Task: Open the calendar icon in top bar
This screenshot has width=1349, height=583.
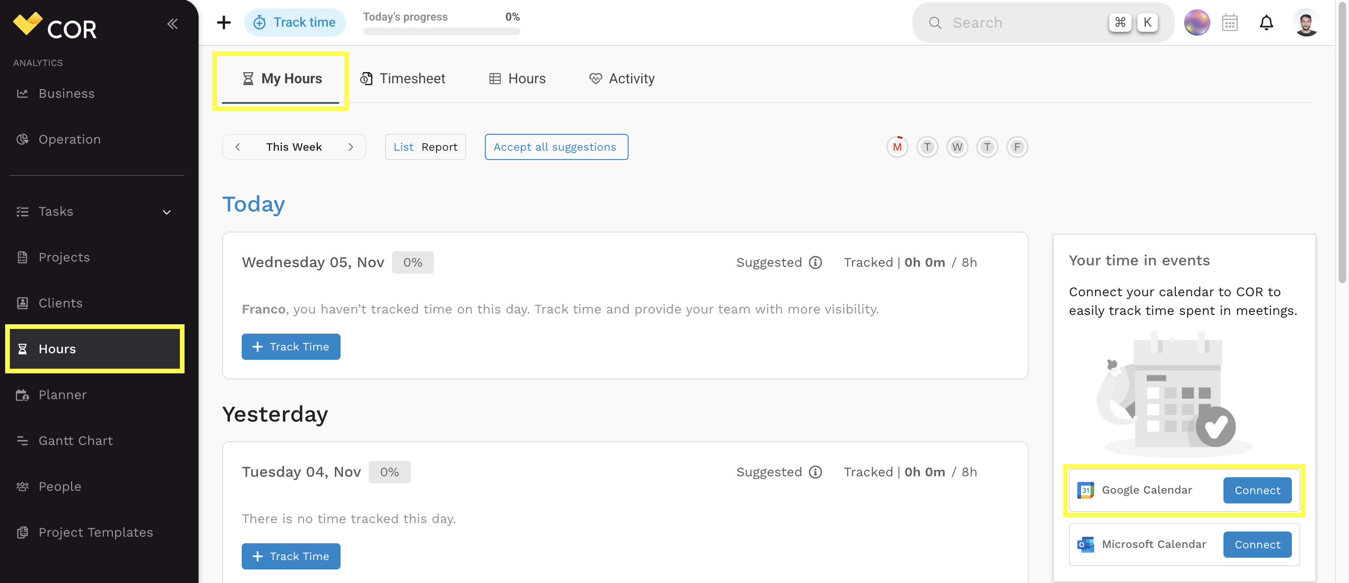Action: (1230, 22)
